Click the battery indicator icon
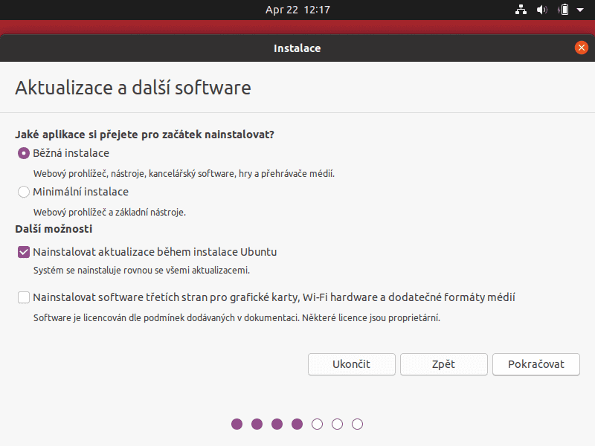The width and height of the screenshot is (595, 446). (x=564, y=10)
